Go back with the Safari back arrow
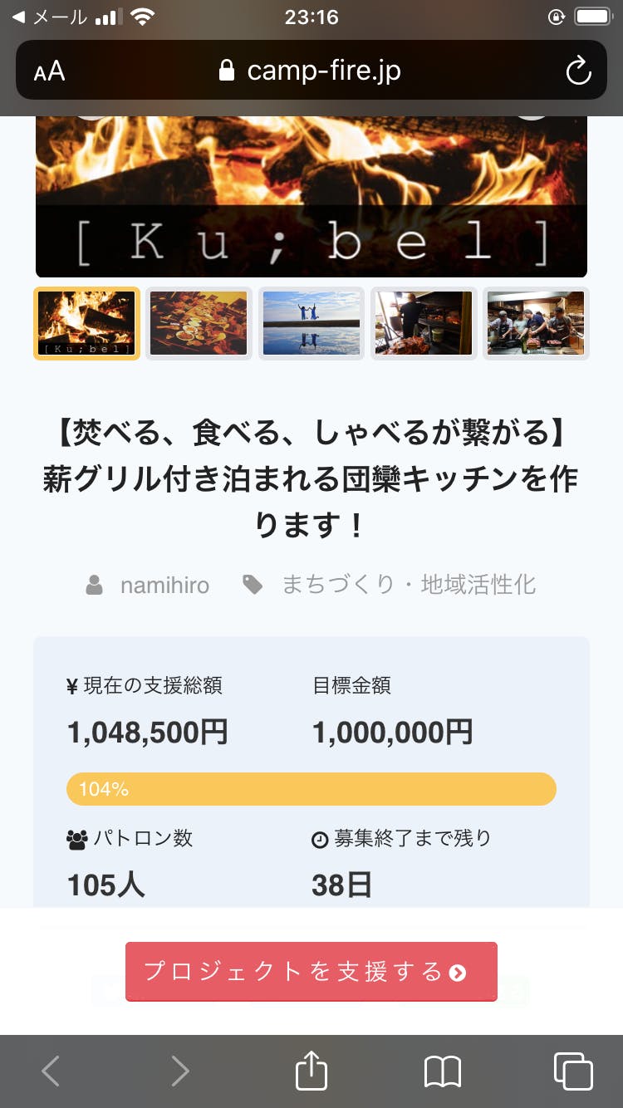This screenshot has width=623, height=1108. 51,1071
